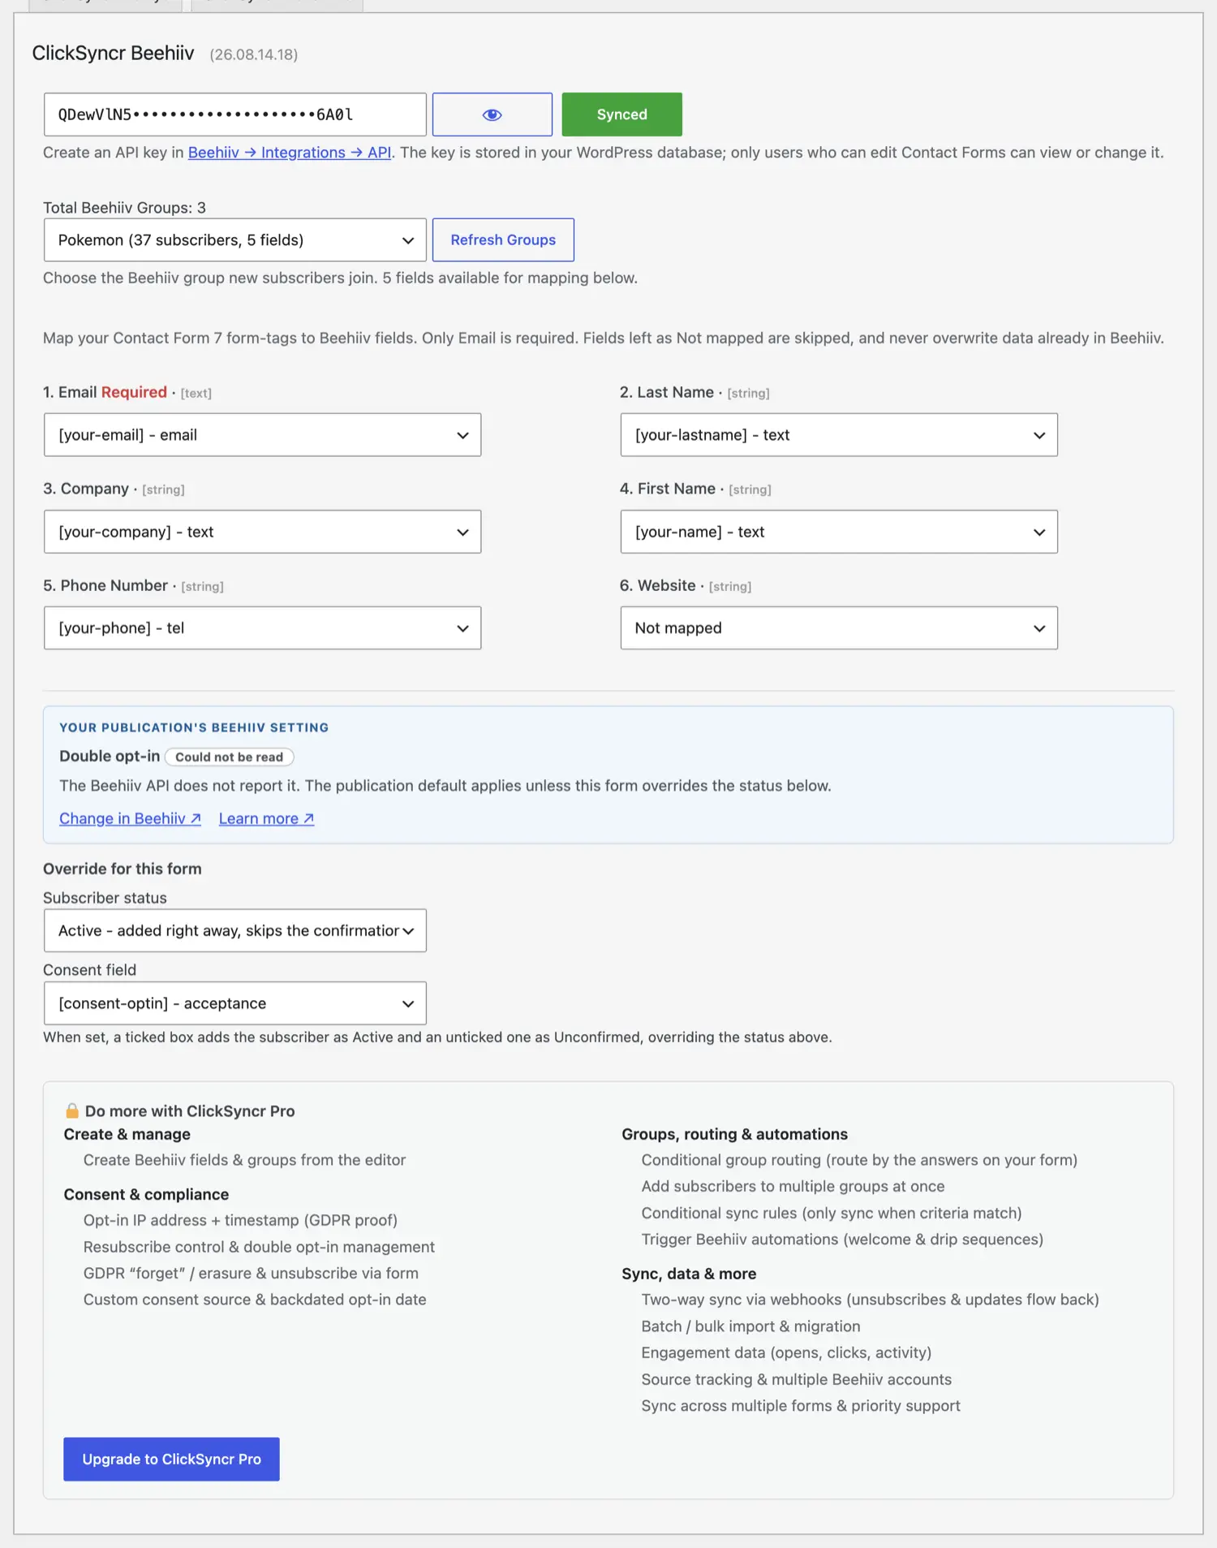The height and width of the screenshot is (1548, 1217).
Task: Click Add subscribers to multiple groups text
Action: (x=793, y=1187)
